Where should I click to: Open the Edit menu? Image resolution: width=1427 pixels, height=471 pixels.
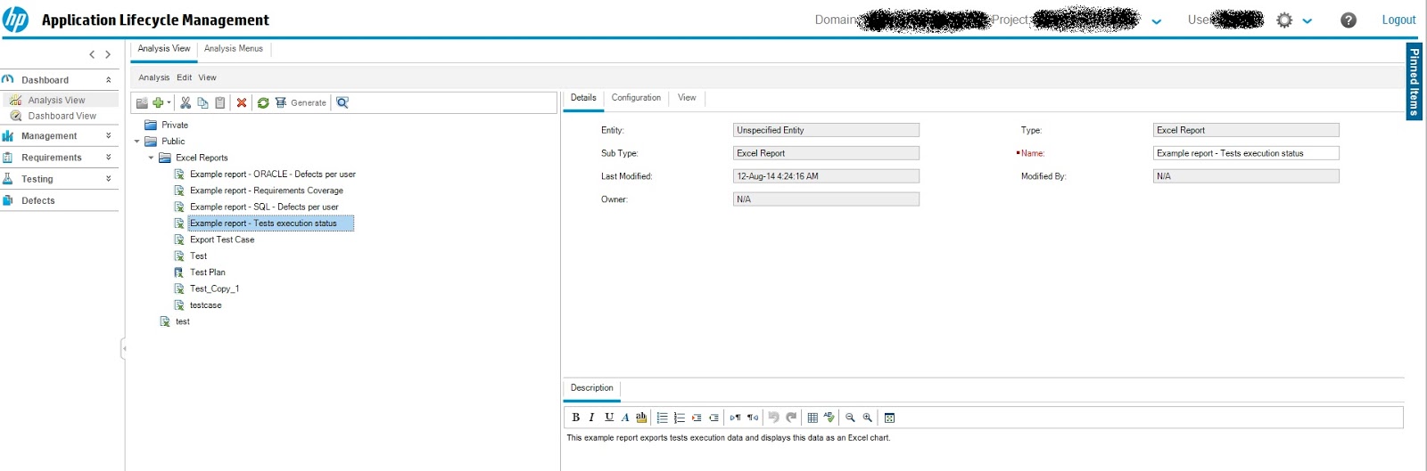pyautogui.click(x=185, y=77)
